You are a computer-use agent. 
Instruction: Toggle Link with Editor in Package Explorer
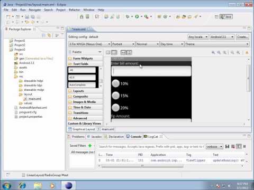pyautogui.click(x=49, y=35)
